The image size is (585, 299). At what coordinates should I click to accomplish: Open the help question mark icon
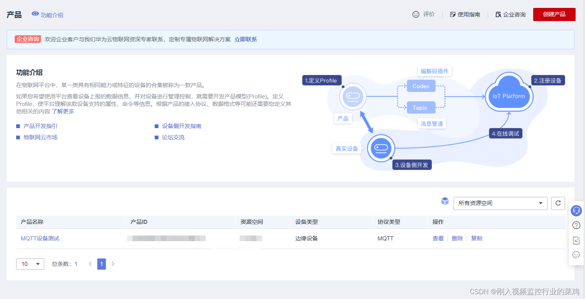(576, 225)
